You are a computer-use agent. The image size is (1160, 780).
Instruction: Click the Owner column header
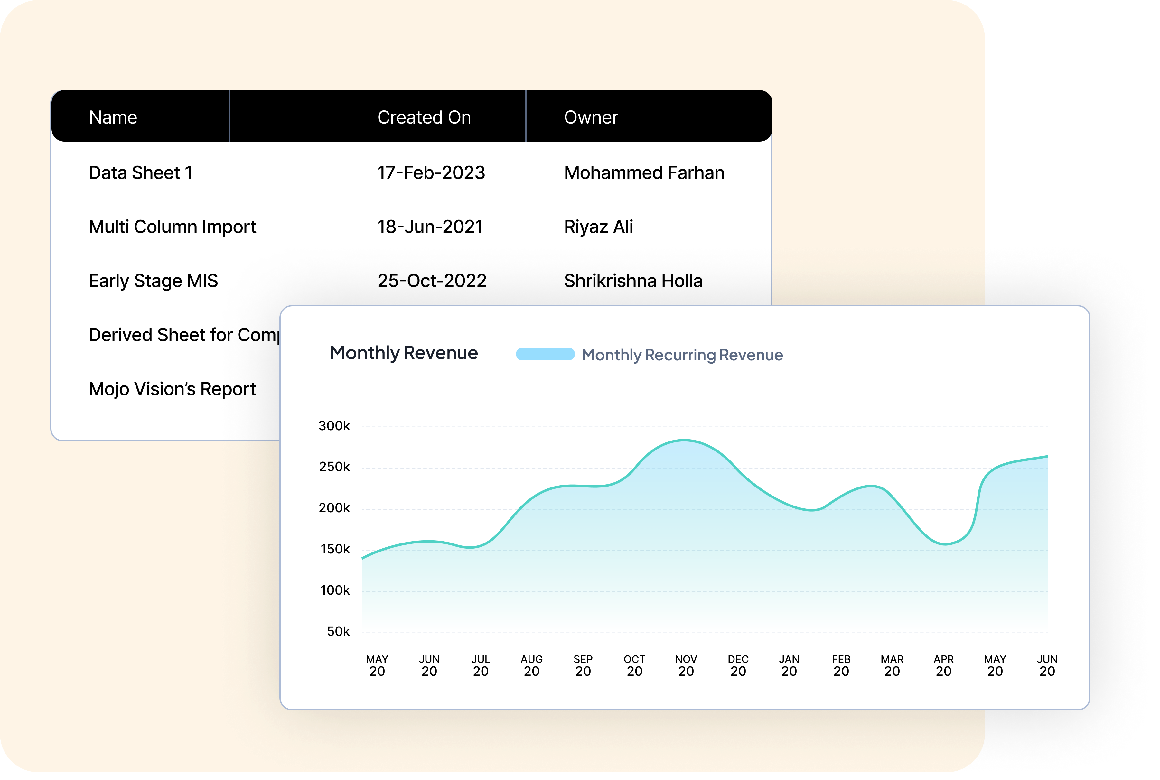click(590, 117)
